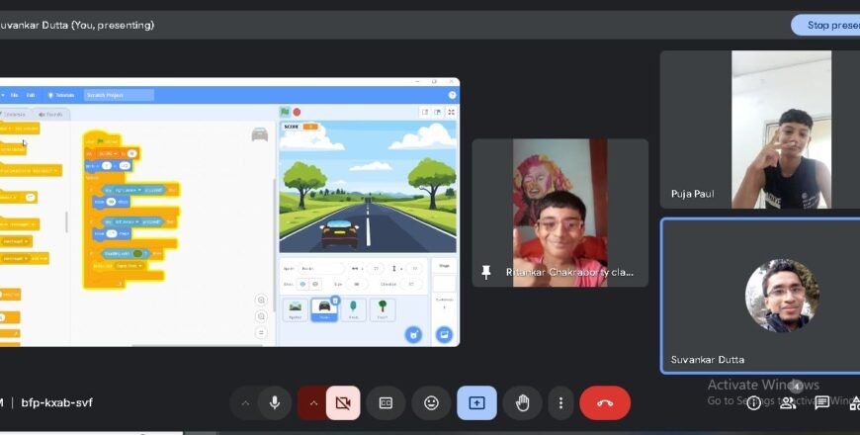Select the teal tree sprite thumbnail
The width and height of the screenshot is (860, 435).
pyautogui.click(x=353, y=309)
